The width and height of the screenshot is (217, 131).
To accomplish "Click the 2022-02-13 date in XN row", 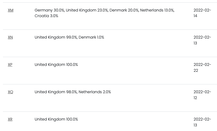I will (x=202, y=40).
